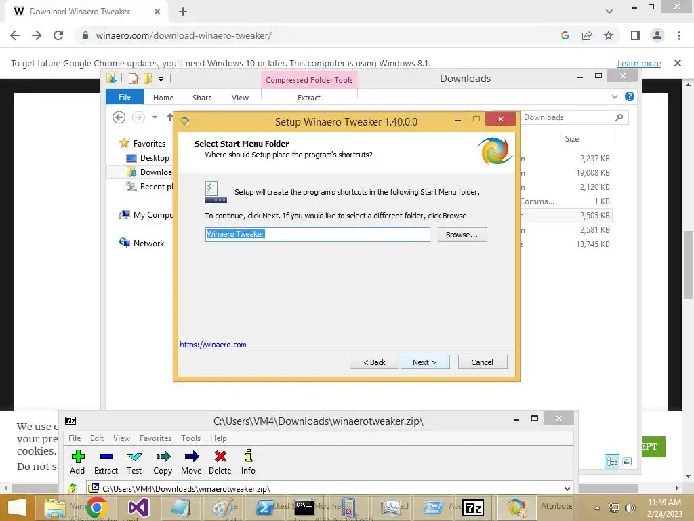Click Copy icon in 7-Zip toolbar
694x521 pixels.
[163, 462]
